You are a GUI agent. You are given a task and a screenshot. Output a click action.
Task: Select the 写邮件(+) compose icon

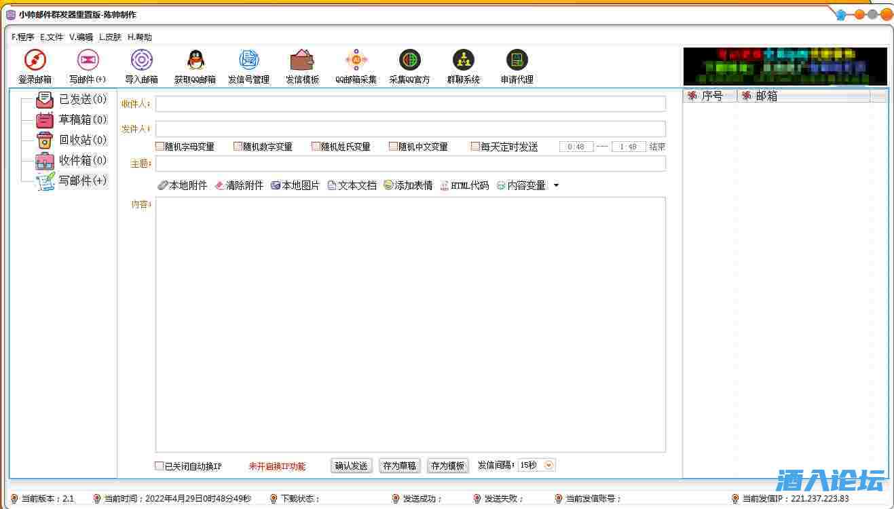coord(88,65)
